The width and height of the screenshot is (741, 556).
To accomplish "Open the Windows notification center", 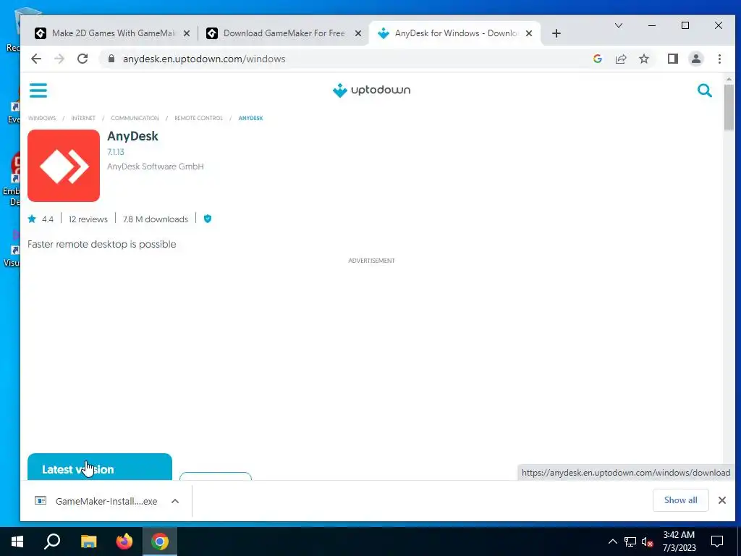I will pyautogui.click(x=717, y=542).
